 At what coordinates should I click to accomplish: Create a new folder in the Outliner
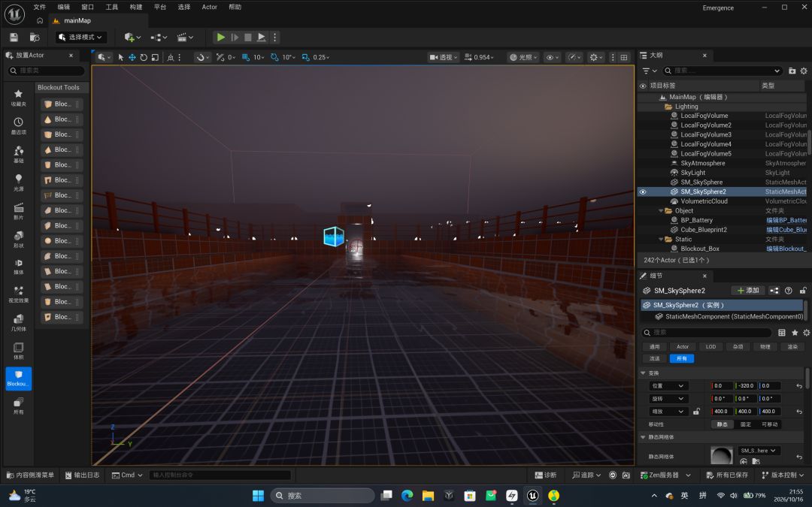click(792, 71)
